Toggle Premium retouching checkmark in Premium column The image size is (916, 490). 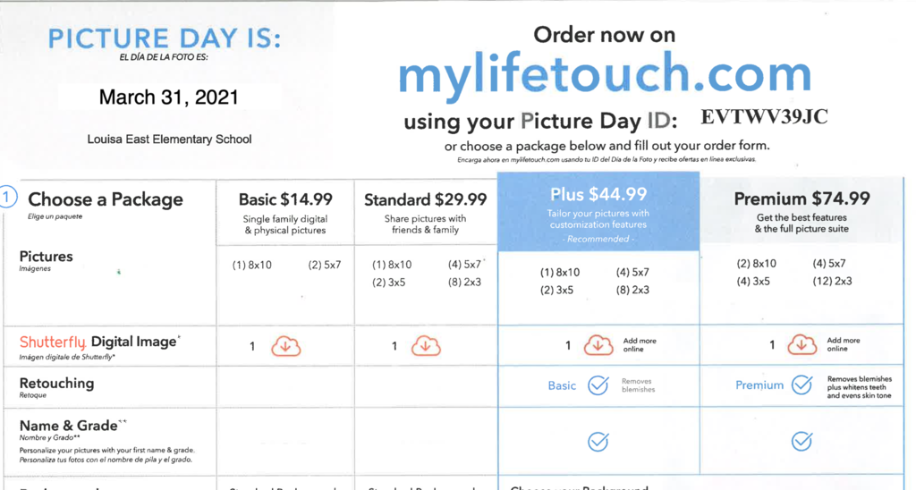coord(802,385)
